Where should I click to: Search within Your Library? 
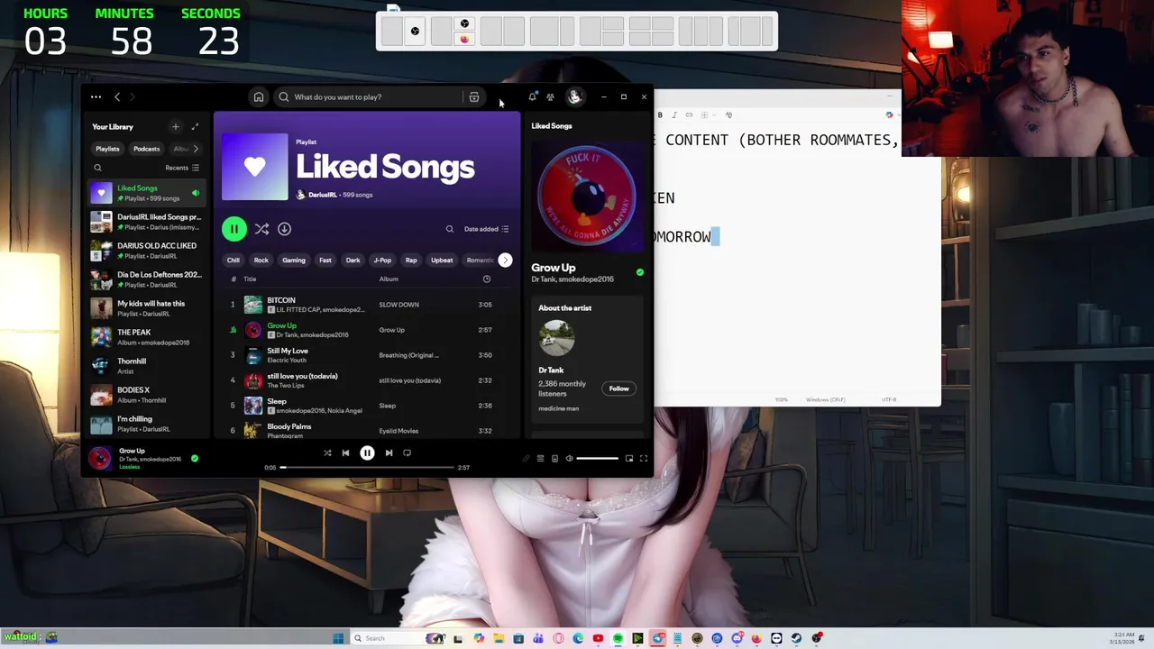(97, 168)
